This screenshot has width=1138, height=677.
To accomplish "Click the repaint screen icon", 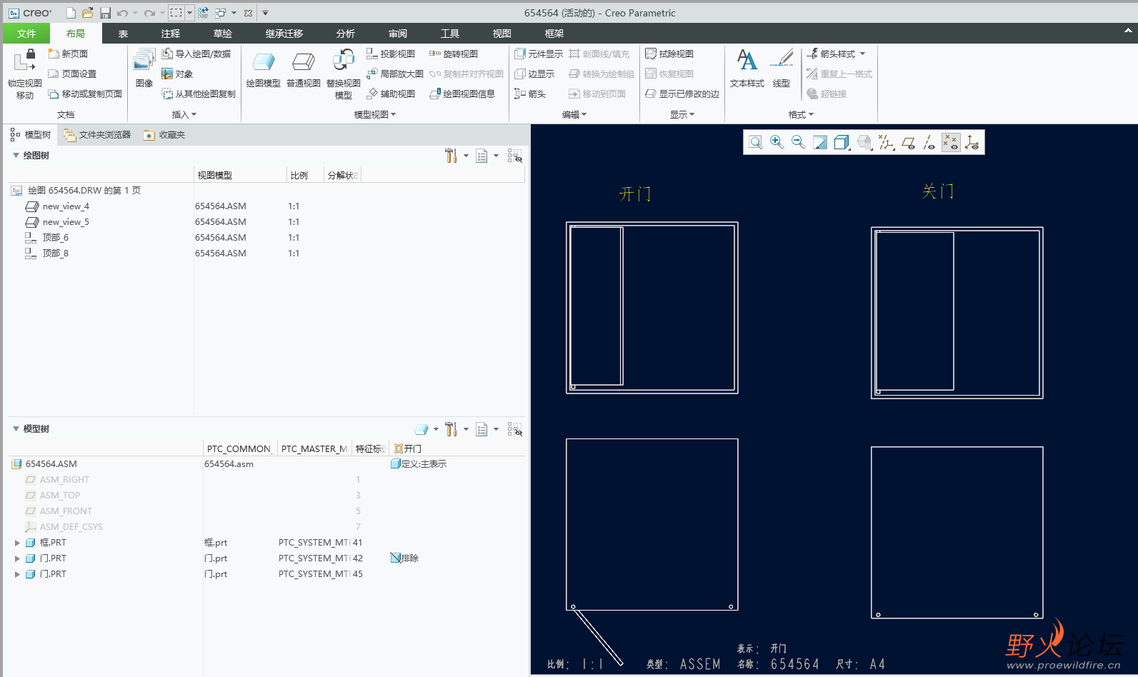I will click(x=820, y=142).
